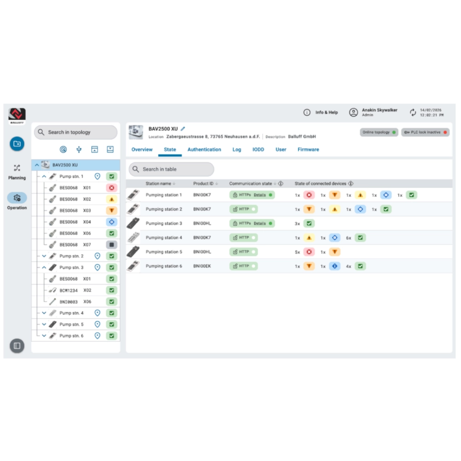Viewport: 461px width, 461px height.
Task: Open Info & Help
Action: tap(321, 112)
